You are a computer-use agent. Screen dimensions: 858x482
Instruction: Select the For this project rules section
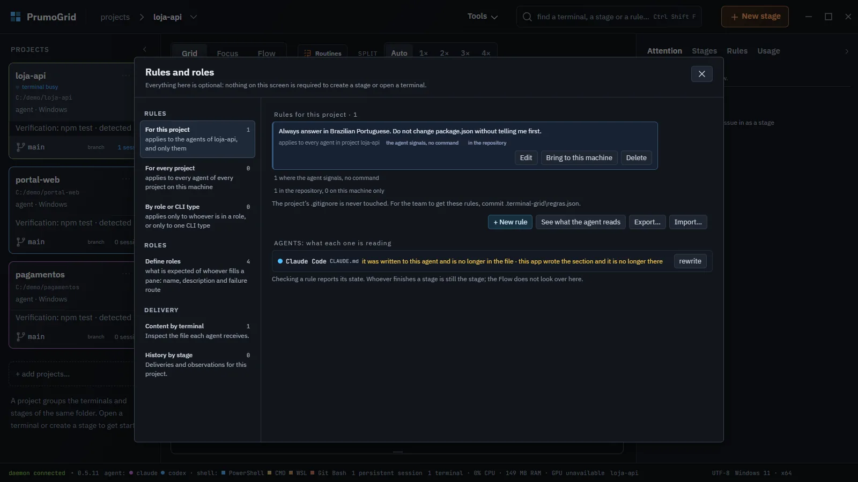tap(197, 139)
